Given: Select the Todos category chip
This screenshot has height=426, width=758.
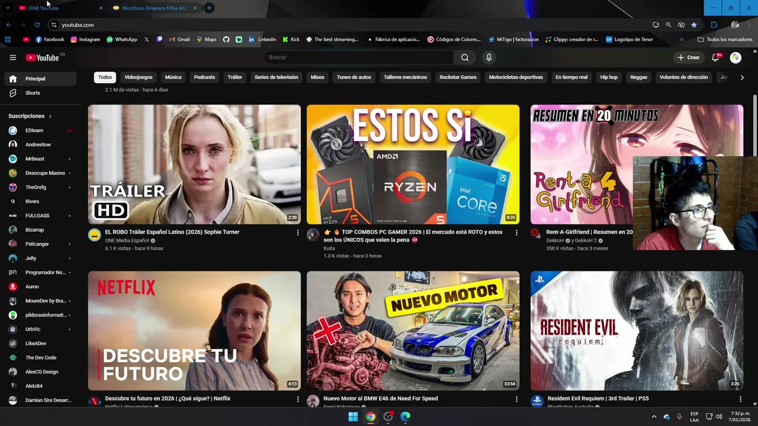Looking at the screenshot, I should tap(105, 78).
